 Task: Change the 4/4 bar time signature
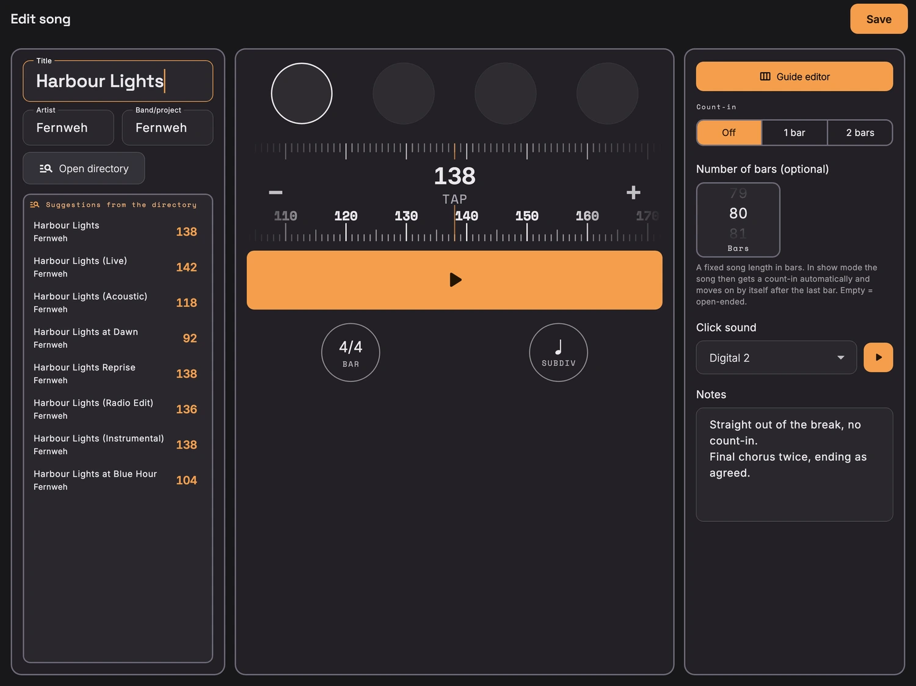pos(351,353)
